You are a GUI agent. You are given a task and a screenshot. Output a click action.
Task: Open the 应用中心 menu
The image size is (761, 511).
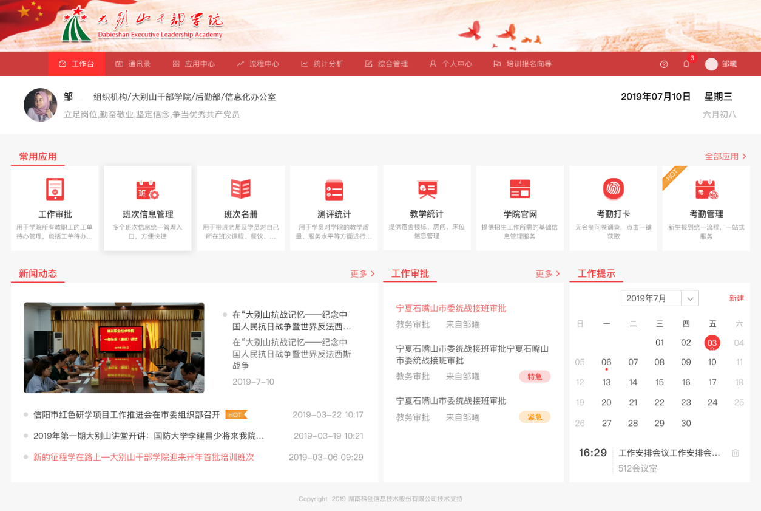click(x=194, y=64)
